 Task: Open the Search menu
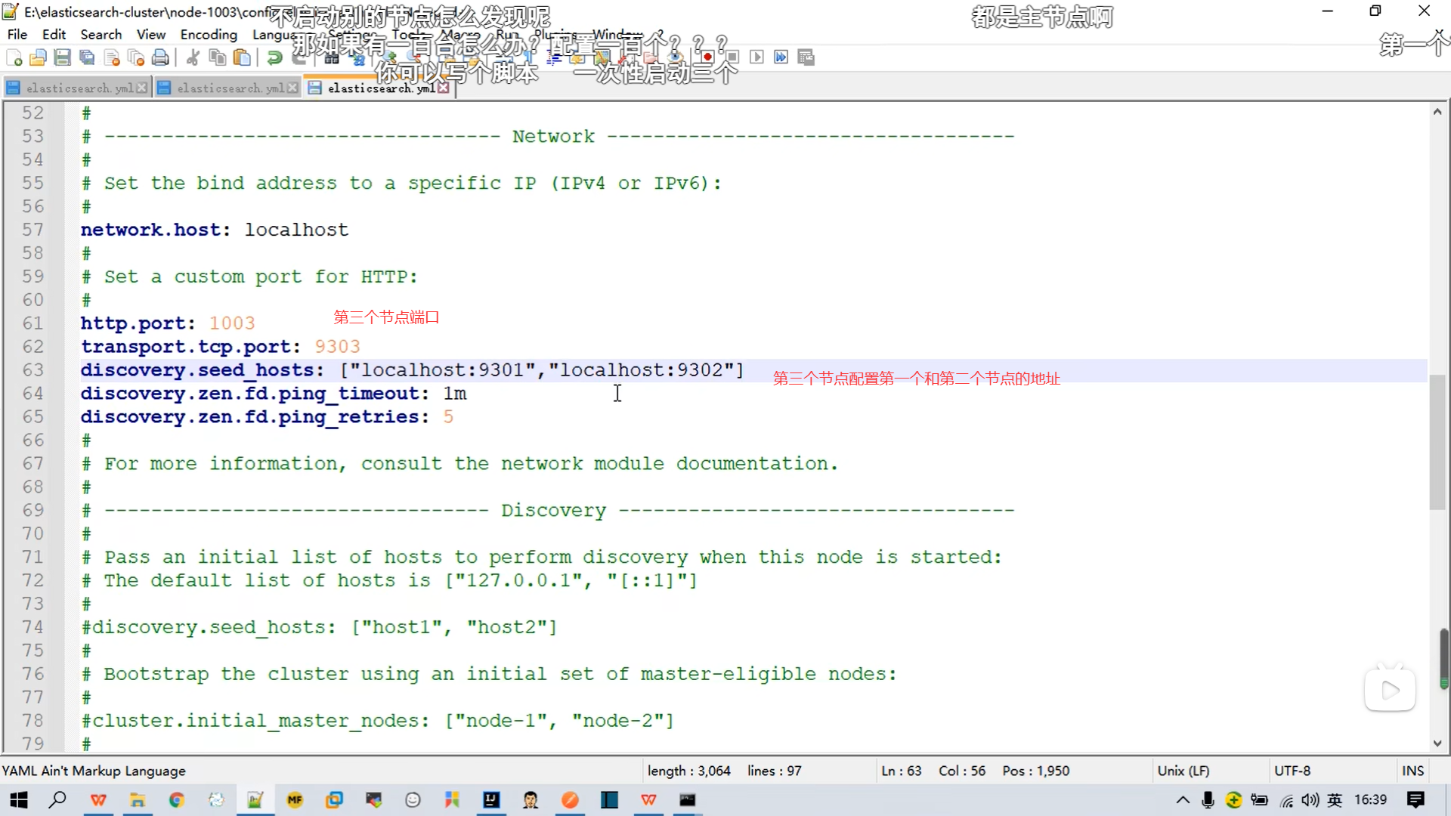(x=101, y=35)
